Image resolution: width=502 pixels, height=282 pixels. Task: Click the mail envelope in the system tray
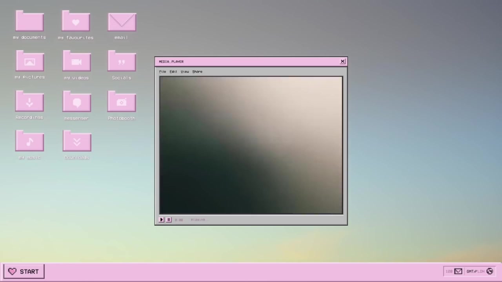pyautogui.click(x=458, y=271)
